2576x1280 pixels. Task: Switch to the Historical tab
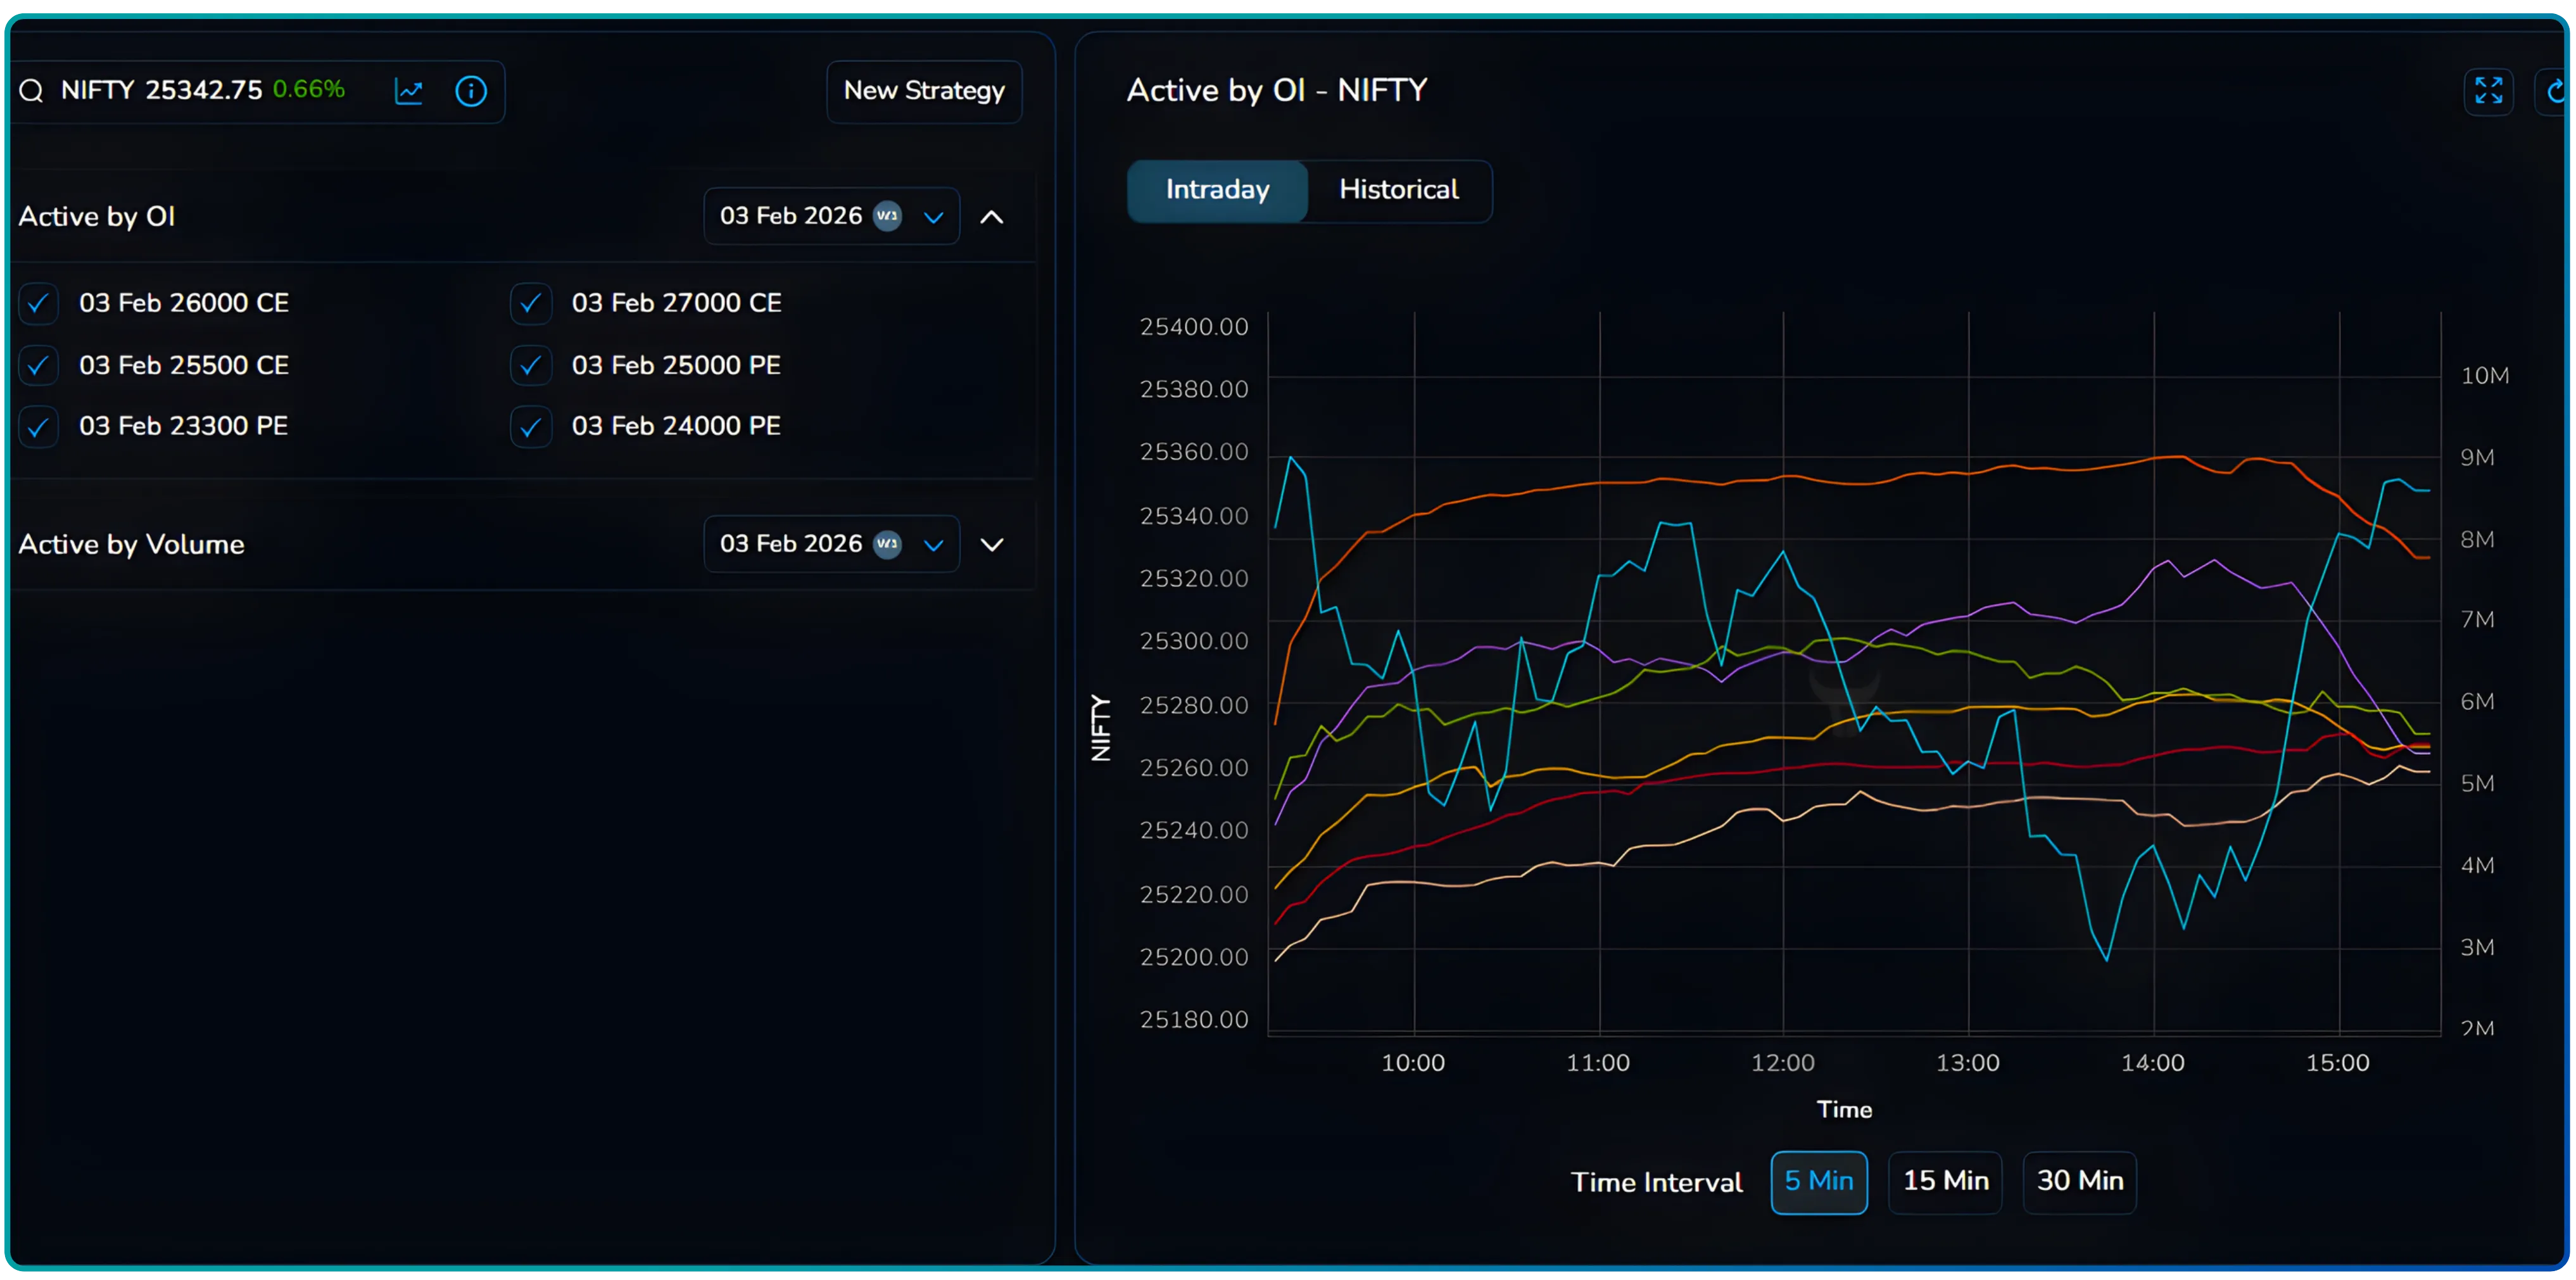click(x=1398, y=190)
